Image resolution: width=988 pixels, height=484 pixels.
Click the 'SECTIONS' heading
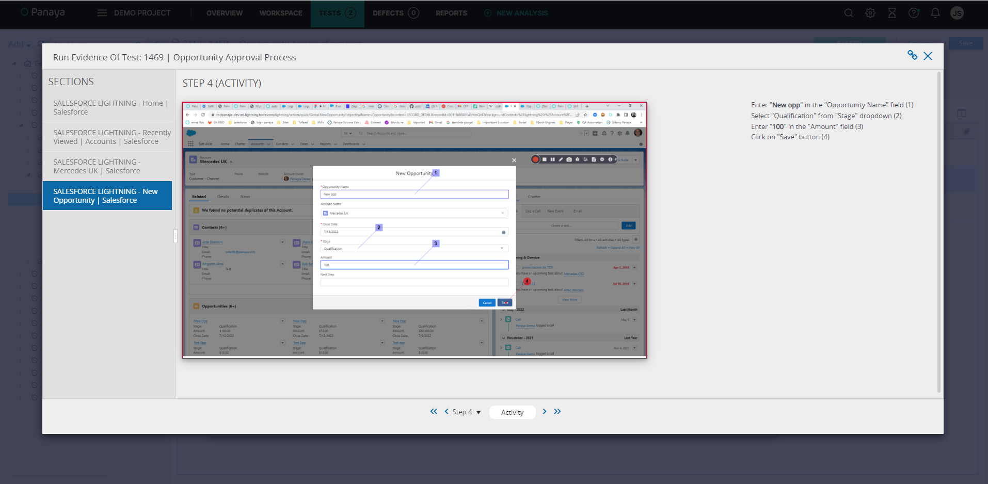(71, 82)
